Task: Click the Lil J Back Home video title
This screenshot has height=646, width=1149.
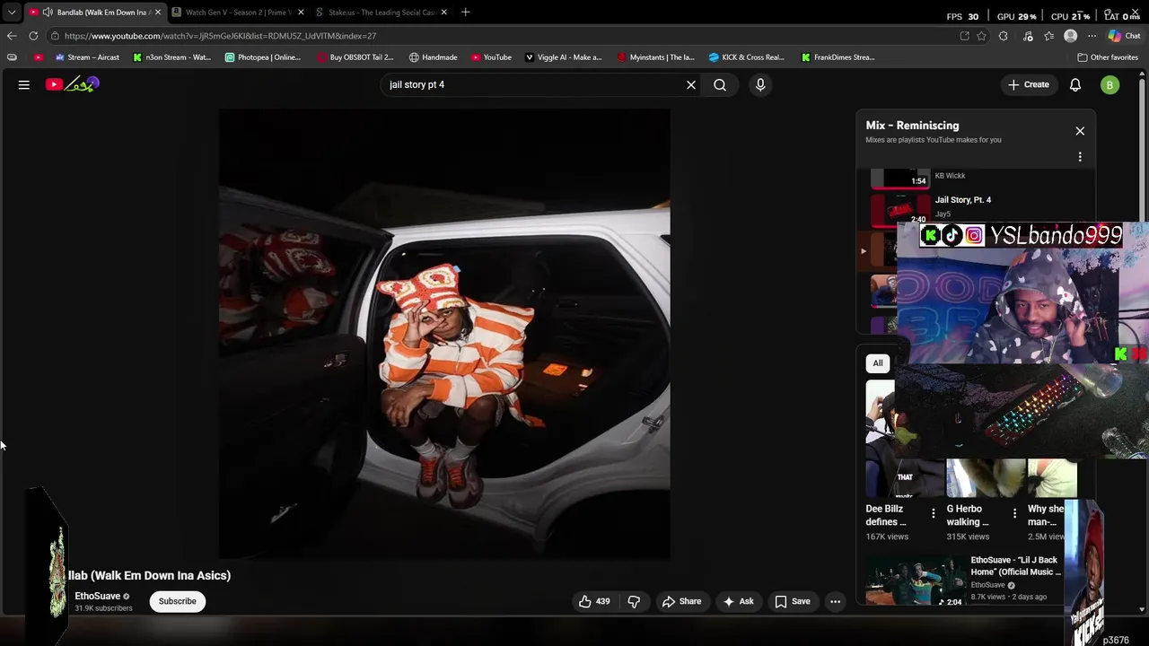Action: coord(1015,566)
